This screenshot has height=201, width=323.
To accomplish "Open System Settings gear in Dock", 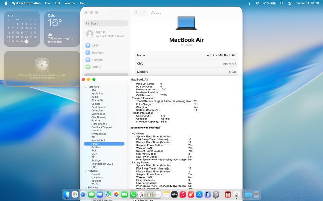I will pos(216,194).
